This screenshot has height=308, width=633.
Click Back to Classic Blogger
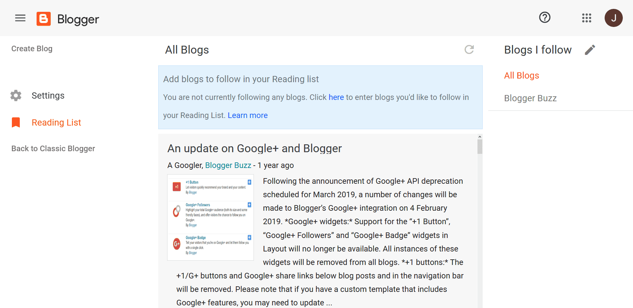click(x=53, y=148)
